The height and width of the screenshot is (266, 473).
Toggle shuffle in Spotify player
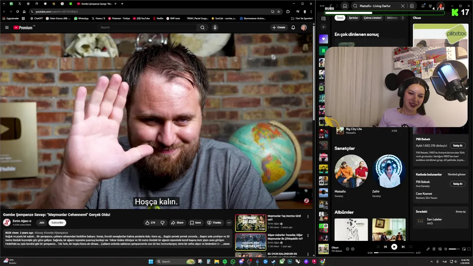tap(378, 247)
